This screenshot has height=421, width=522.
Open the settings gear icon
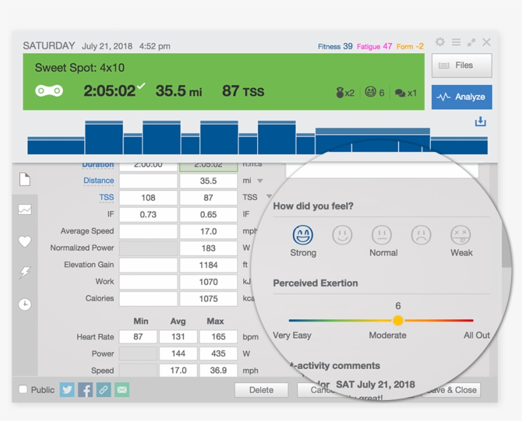click(x=440, y=42)
